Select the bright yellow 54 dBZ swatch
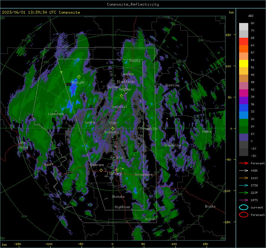Image resolution: width=266 pixels, height=248 pixels. [x=244, y=63]
